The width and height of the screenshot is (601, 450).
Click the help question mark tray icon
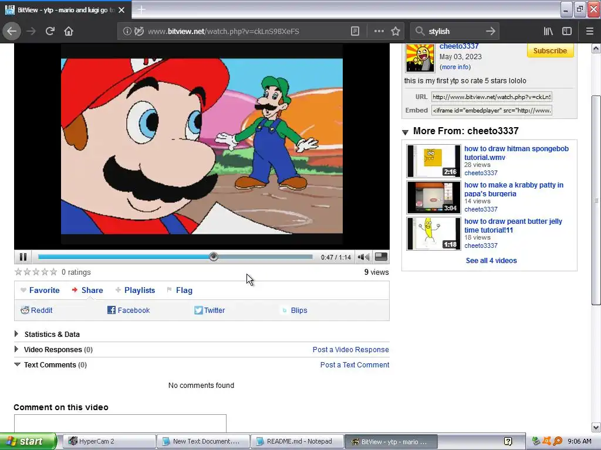pyautogui.click(x=508, y=442)
